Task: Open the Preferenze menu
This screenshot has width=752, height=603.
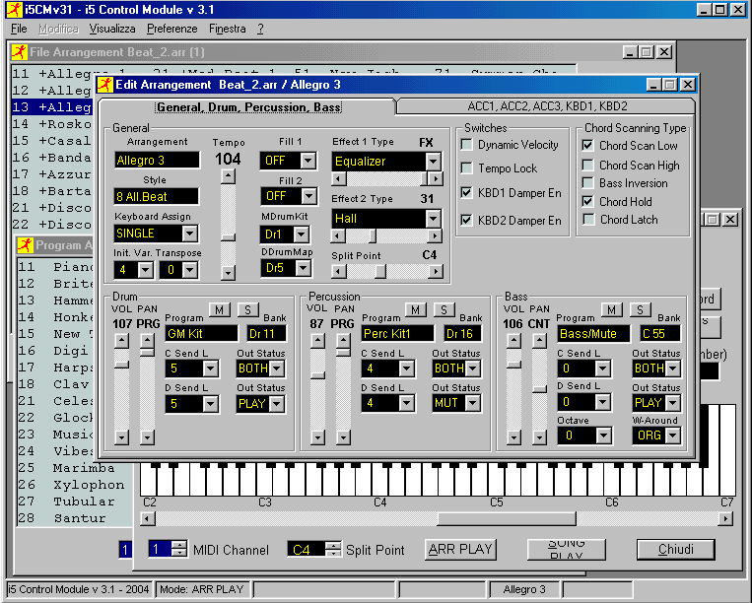Action: point(172,29)
